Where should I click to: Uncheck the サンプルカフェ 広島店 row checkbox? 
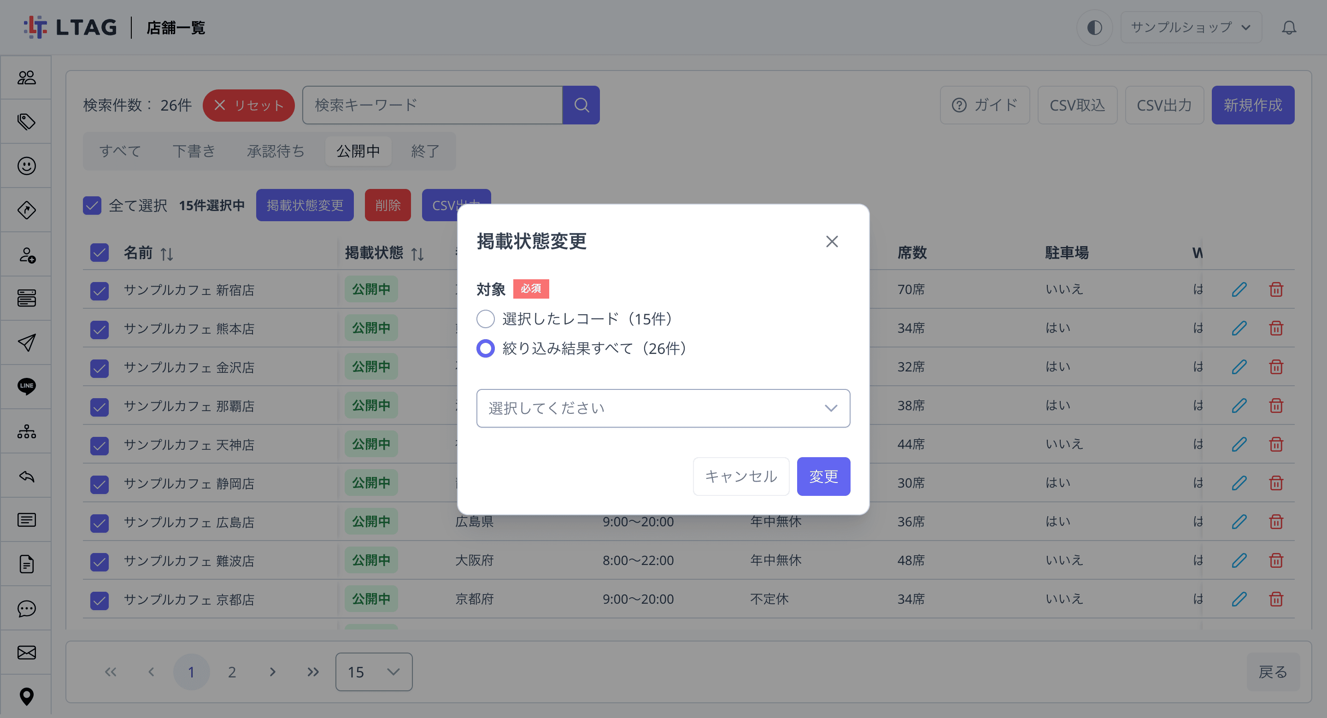100,524
